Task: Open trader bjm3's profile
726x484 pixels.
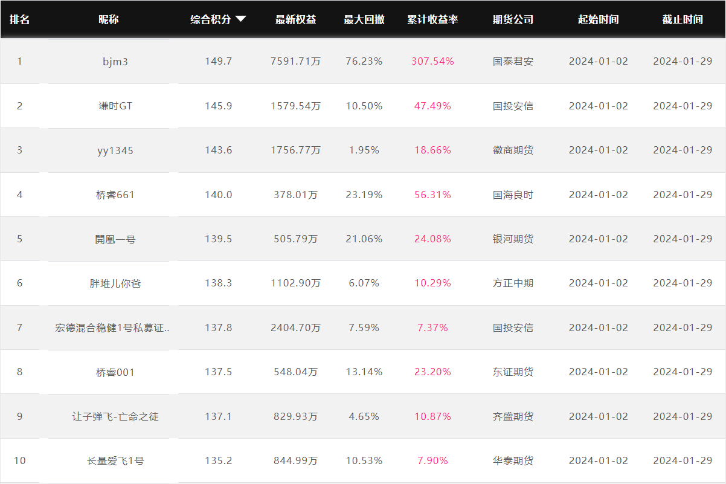Action: coord(115,62)
